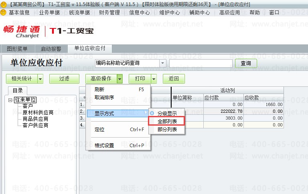Expand the 打印 dropdown arrow
The image size is (308, 194).
point(154,79)
